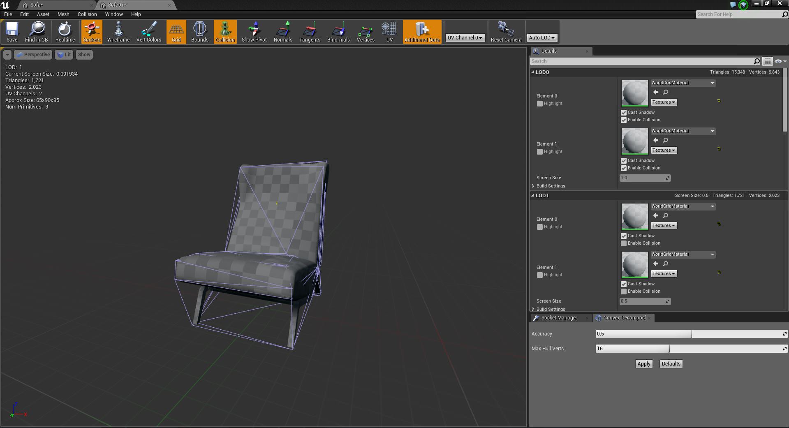Click the Defaults button
This screenshot has height=428, width=789.
[671, 364]
